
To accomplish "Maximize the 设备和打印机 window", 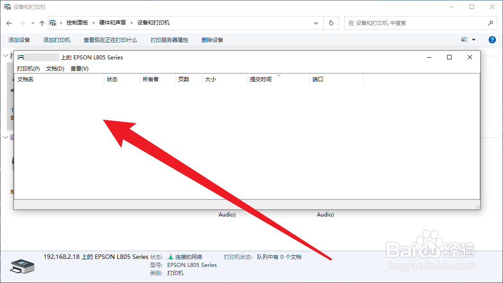I will 472,7.
